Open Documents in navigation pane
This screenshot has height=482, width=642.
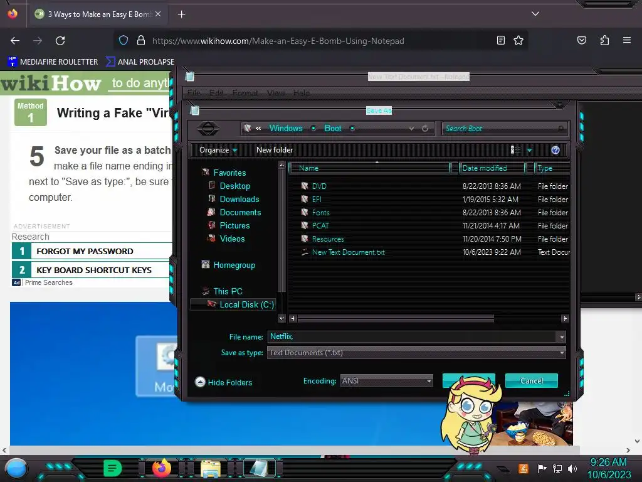[240, 212]
